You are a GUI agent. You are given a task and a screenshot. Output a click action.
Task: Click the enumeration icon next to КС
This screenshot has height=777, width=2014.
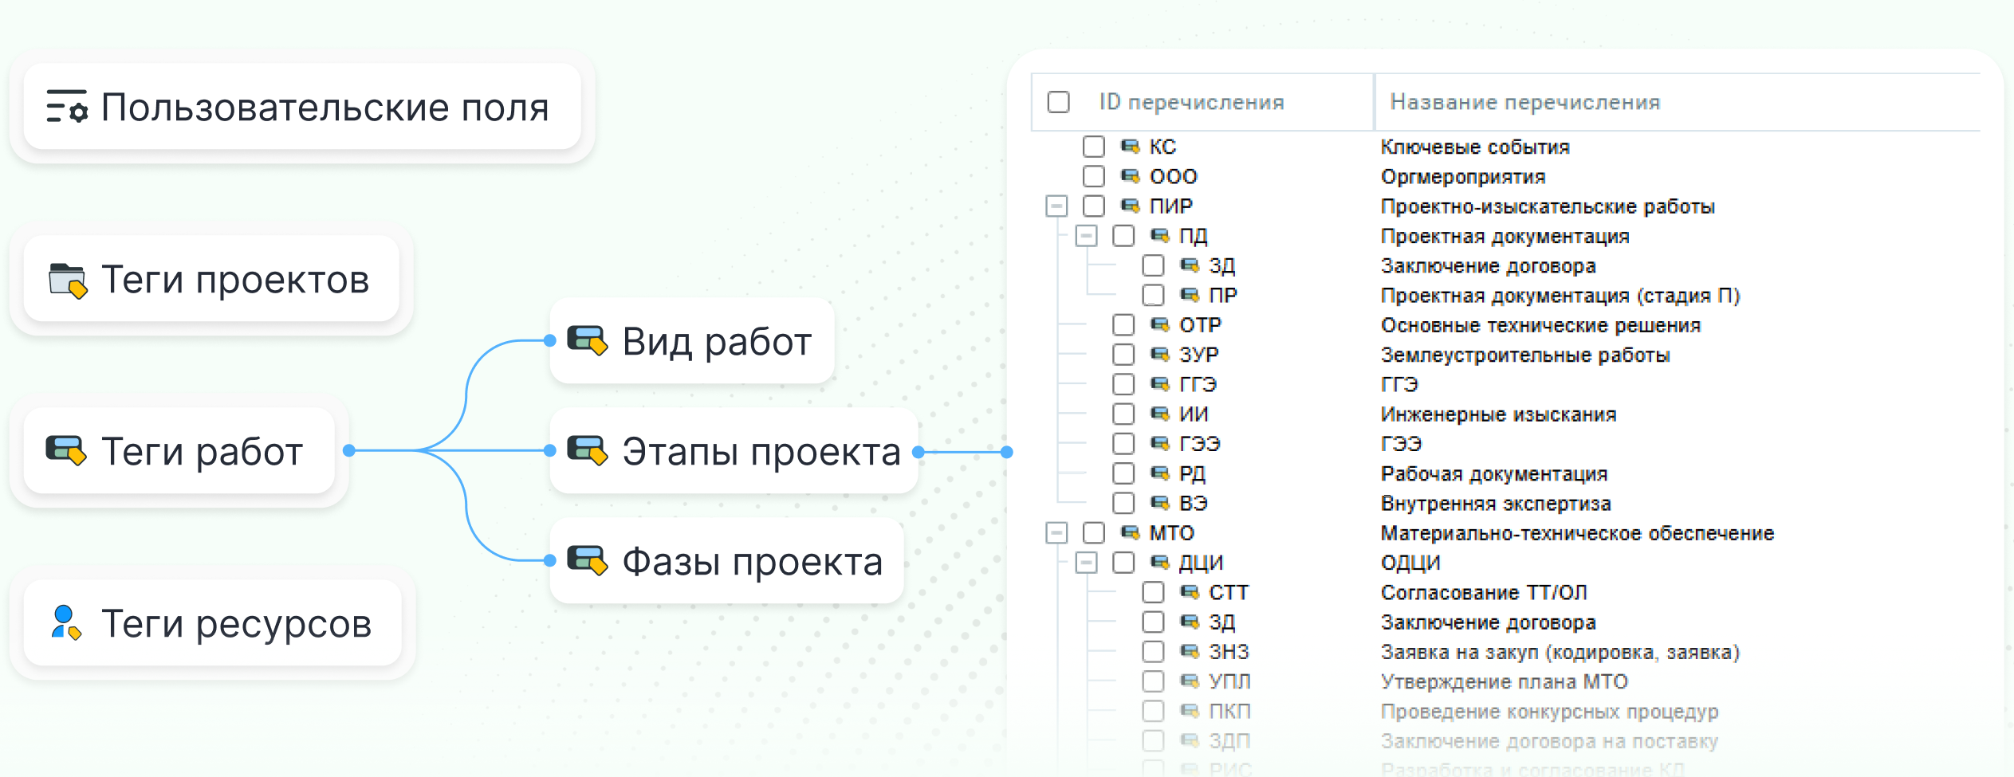pyautogui.click(x=1128, y=146)
